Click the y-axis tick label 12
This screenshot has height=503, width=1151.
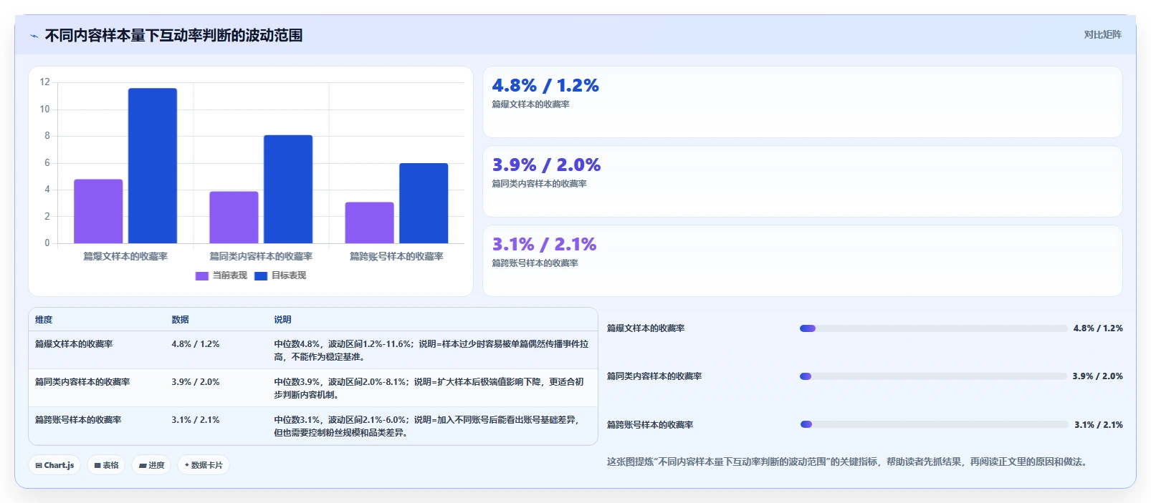[x=45, y=82]
